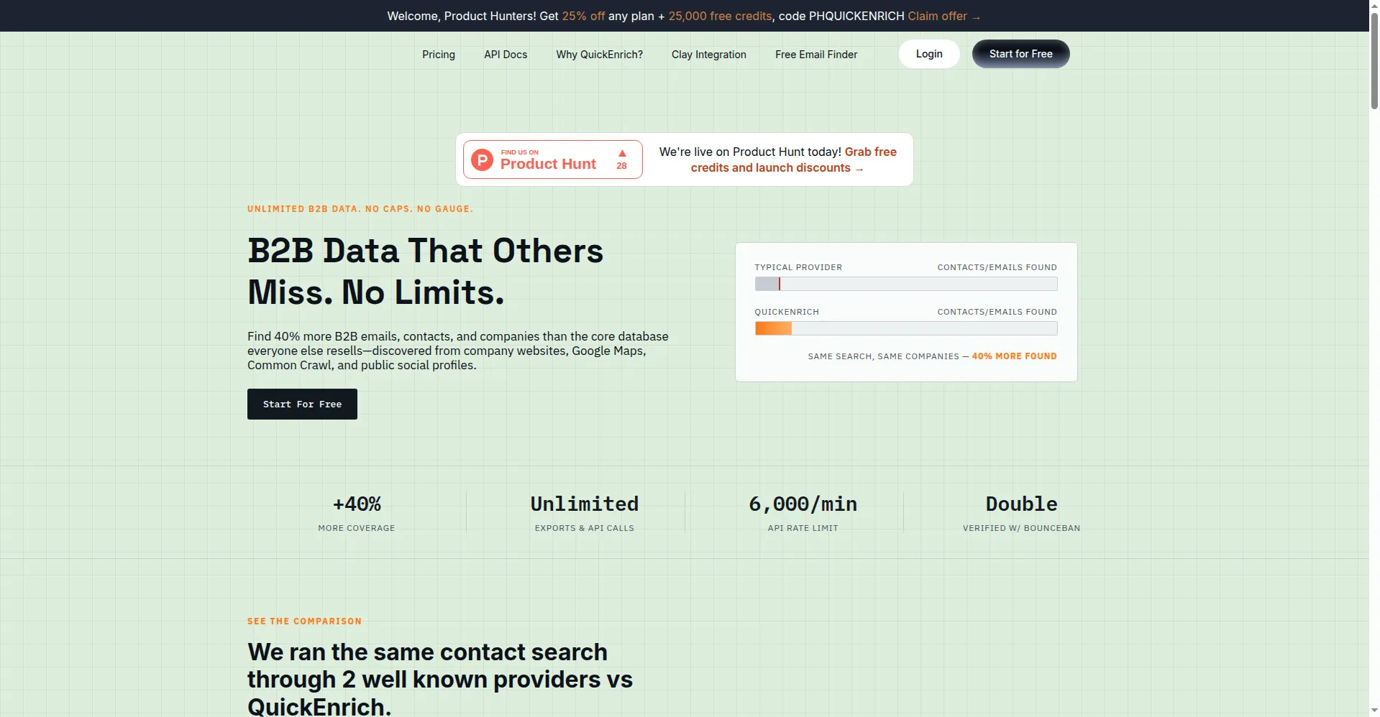Click the 40% MORE FOUND text
Screen dimensions: 1380x717
1014,356
